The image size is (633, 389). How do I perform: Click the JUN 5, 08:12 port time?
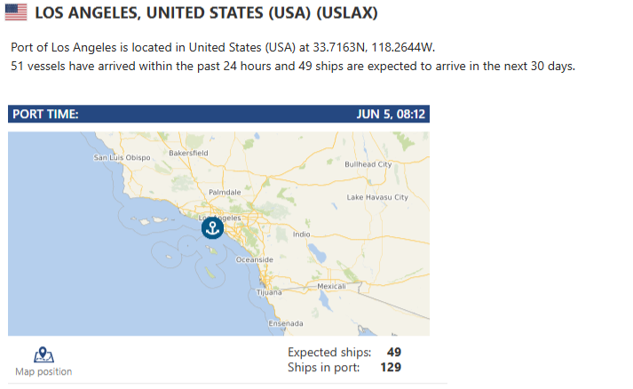391,115
